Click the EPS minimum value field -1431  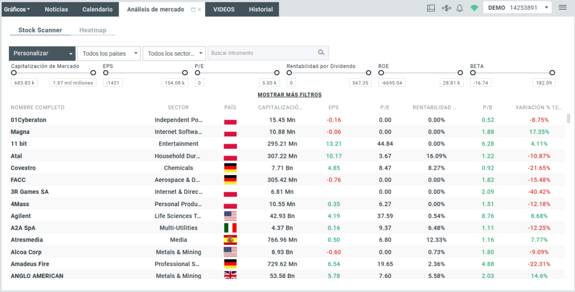[x=113, y=83]
